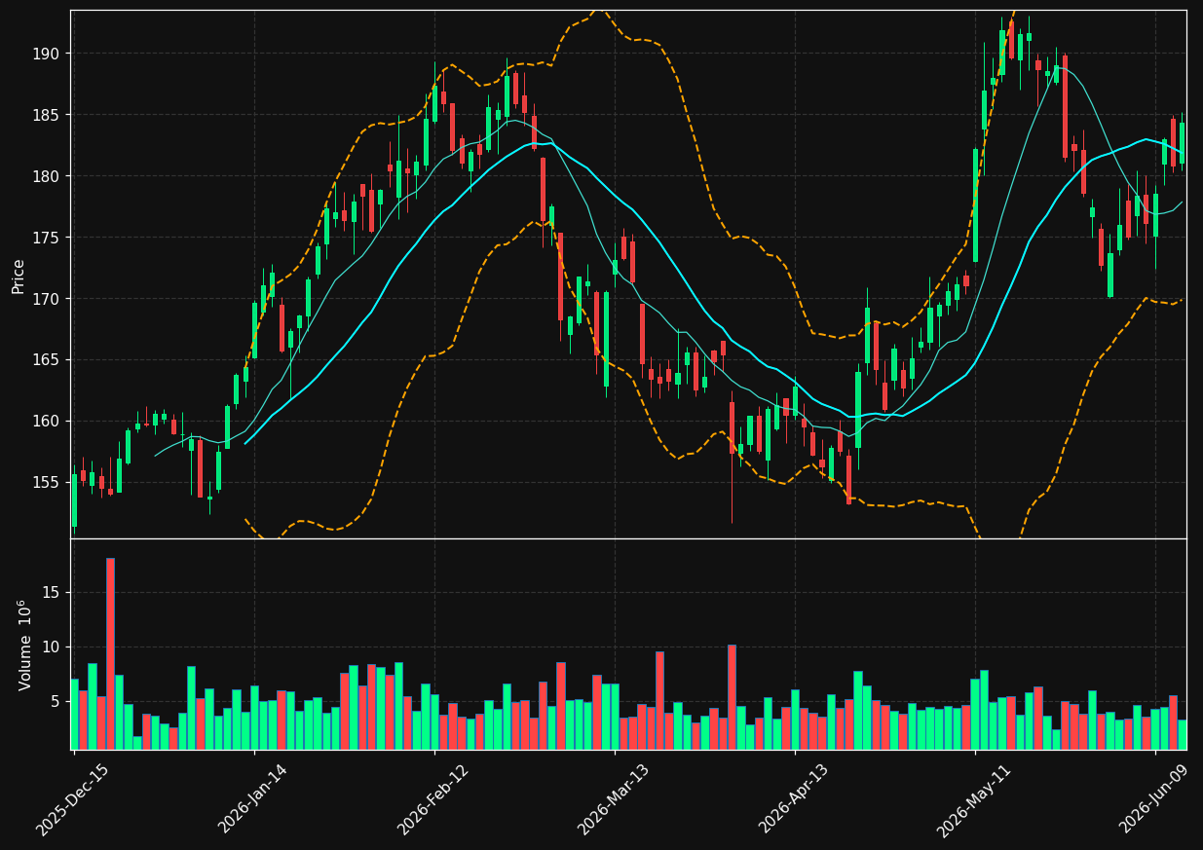The image size is (1203, 850).
Task: Click the 2026-May-11 date label
Action: (974, 799)
